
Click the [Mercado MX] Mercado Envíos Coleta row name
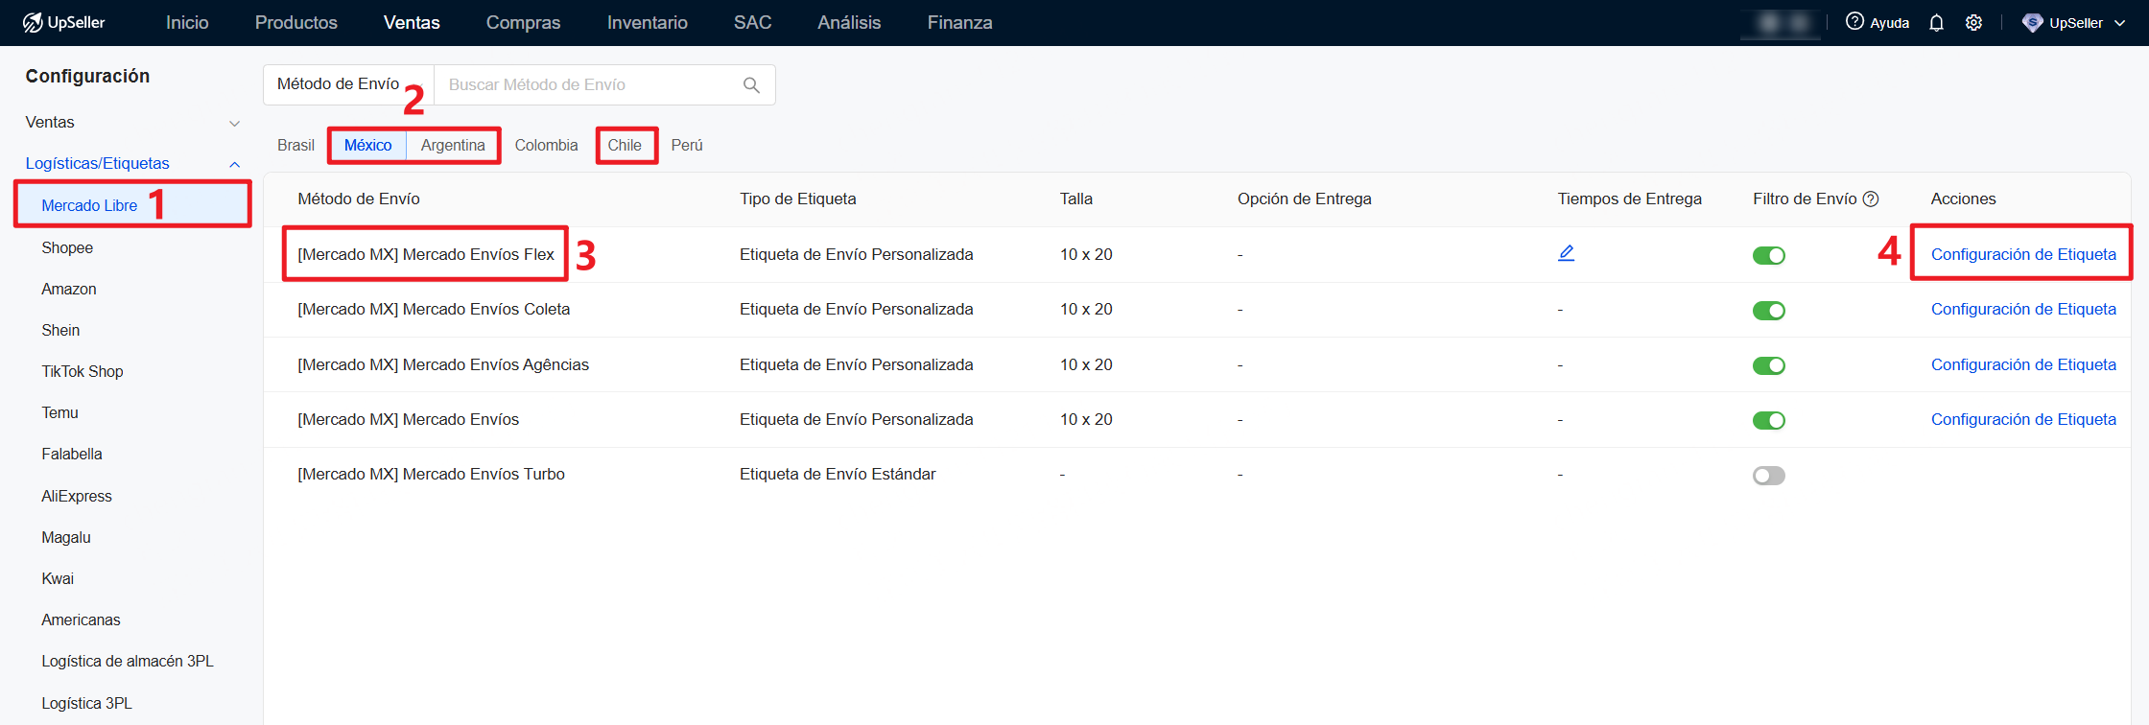434,309
